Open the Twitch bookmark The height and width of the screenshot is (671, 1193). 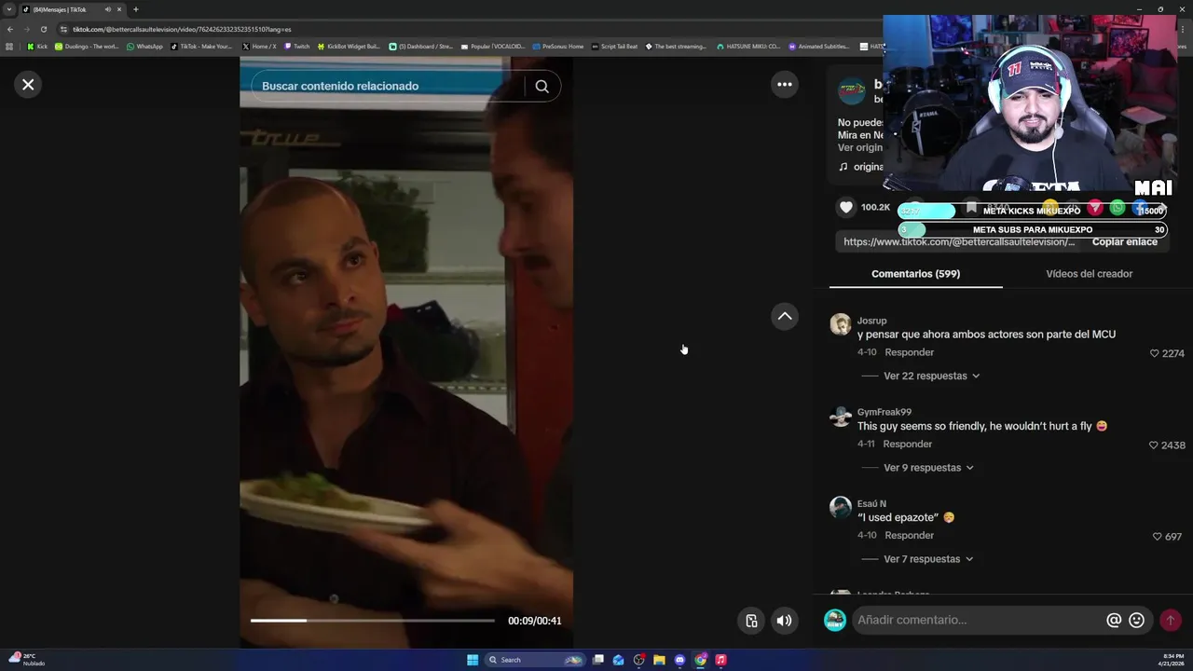coord(297,46)
